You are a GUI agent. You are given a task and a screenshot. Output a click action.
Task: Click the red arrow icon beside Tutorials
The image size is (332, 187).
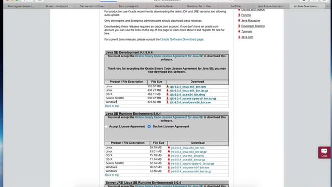[x=239, y=32]
